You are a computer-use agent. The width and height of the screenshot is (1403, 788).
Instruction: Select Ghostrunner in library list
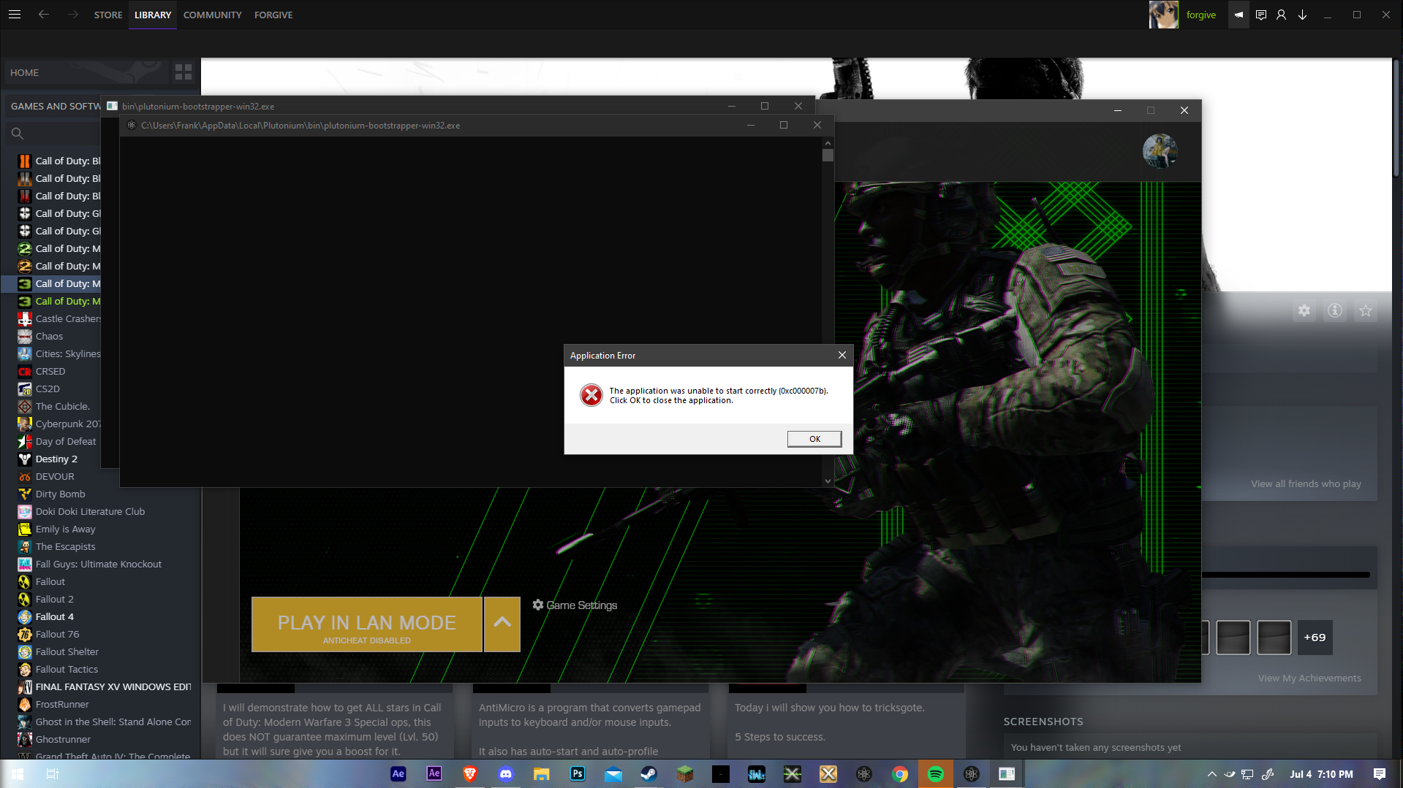[x=63, y=739]
